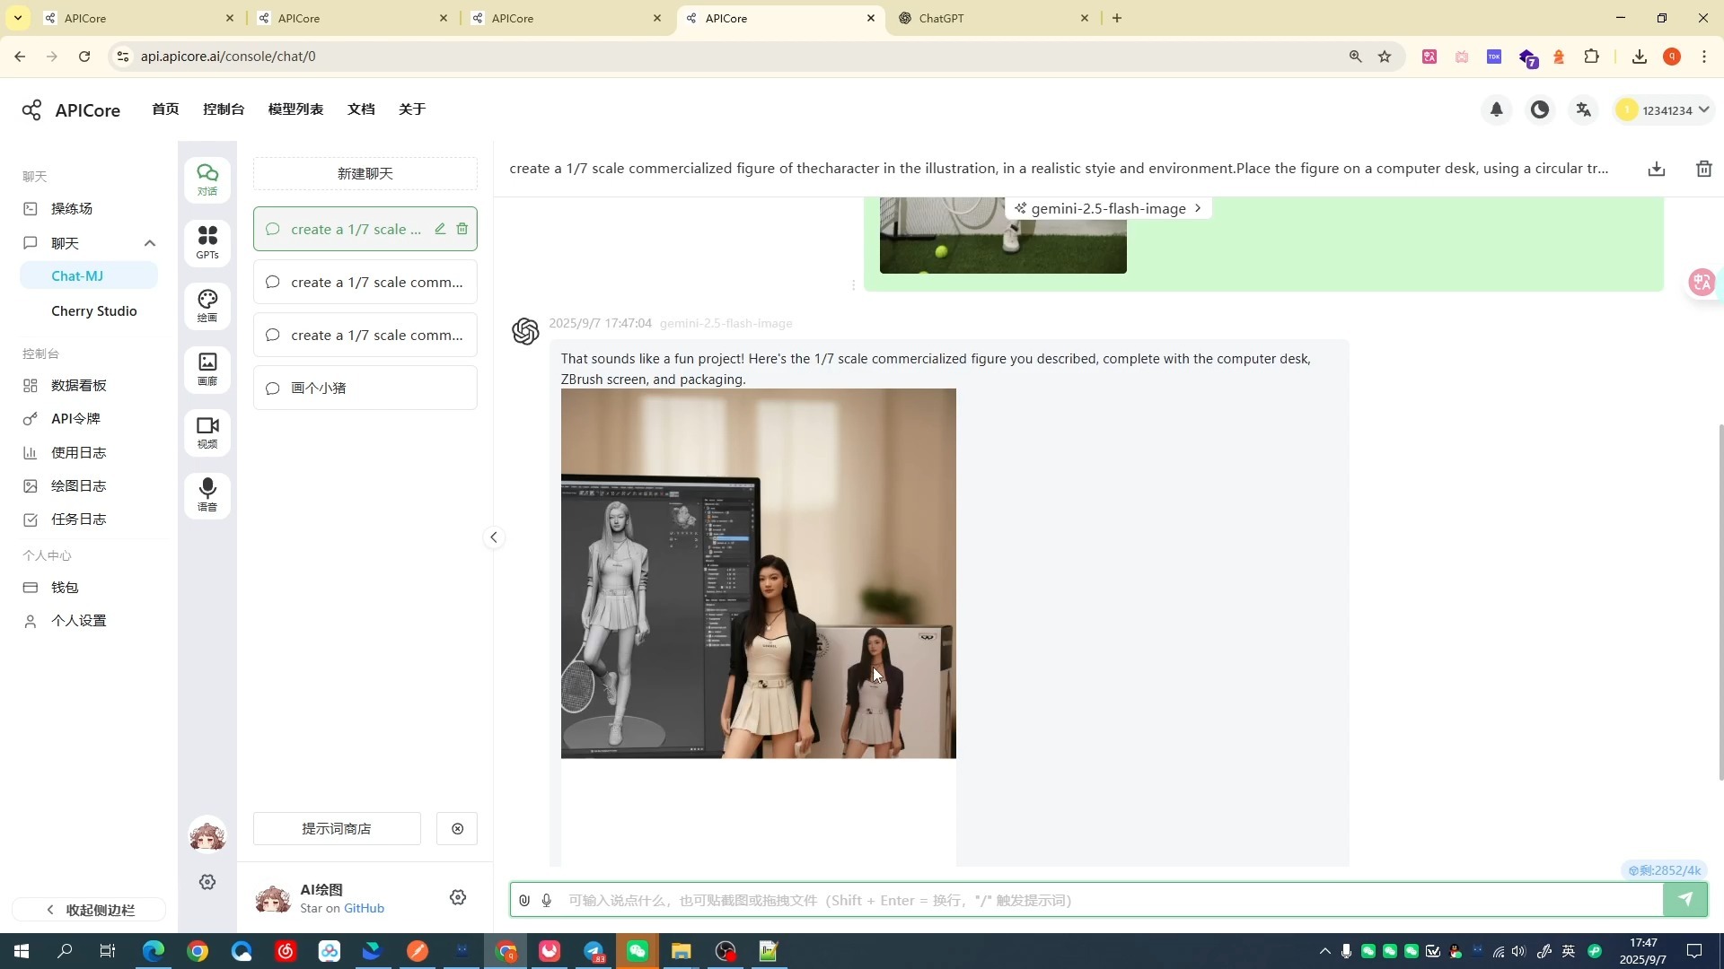This screenshot has width=1724, height=969.
Task: Click the 新建聊天 button
Action: (365, 173)
